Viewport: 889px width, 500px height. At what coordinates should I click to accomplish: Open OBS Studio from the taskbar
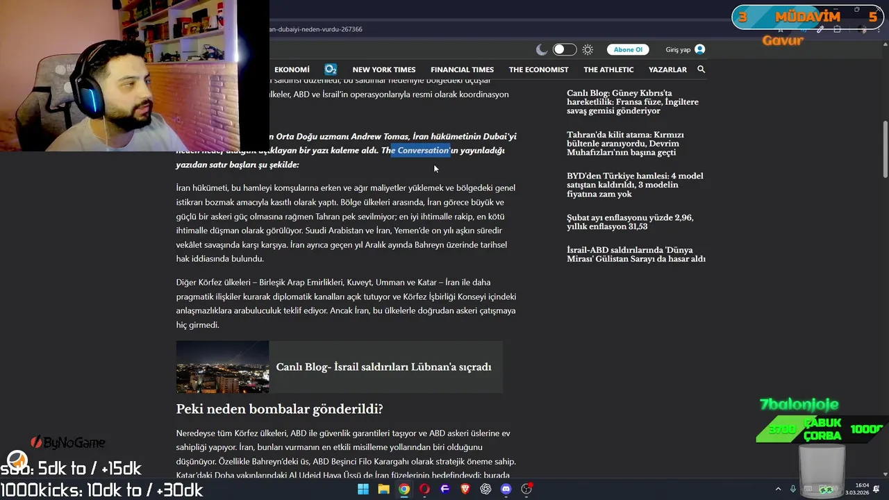tap(526, 489)
